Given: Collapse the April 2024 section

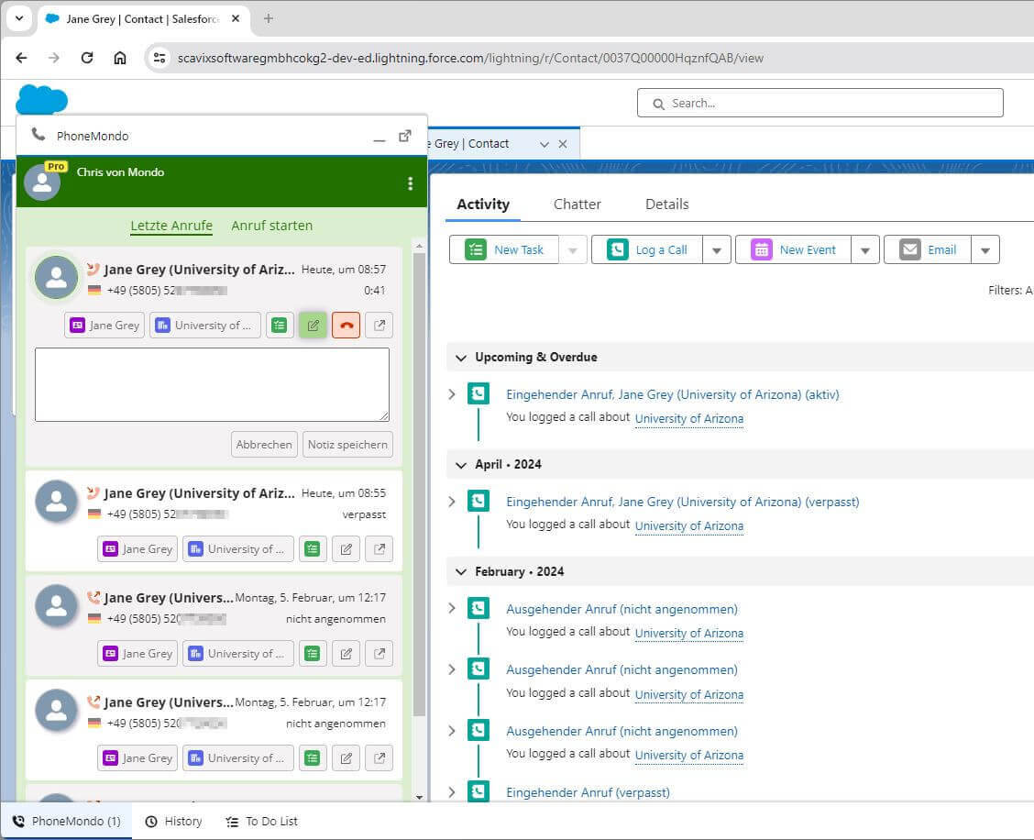Looking at the screenshot, I should pyautogui.click(x=461, y=465).
